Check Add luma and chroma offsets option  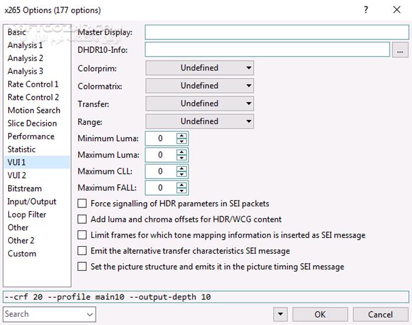[82, 219]
